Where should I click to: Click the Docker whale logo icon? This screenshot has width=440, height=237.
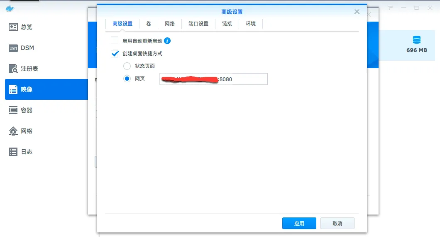coord(10,9)
